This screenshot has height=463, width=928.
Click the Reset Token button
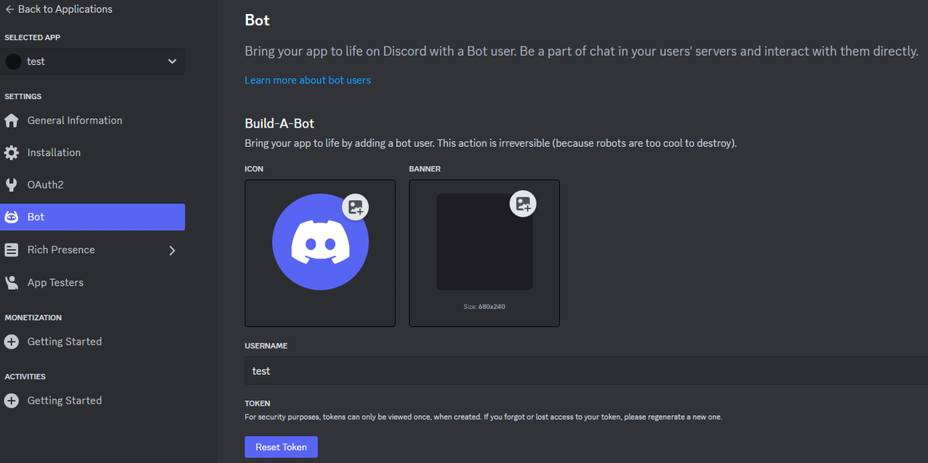tap(281, 447)
